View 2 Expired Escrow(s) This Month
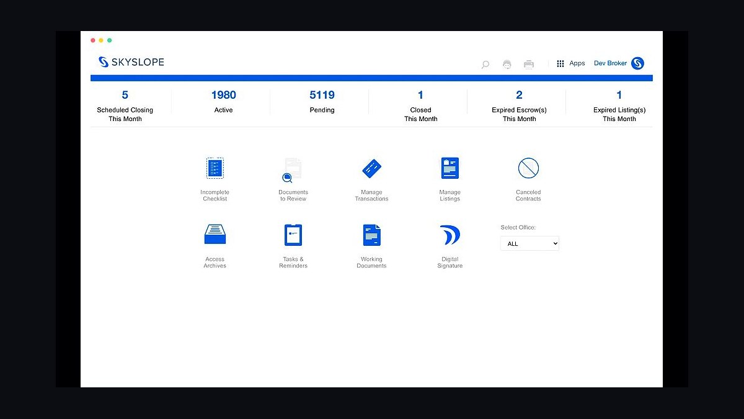Screen dimensions: 744x419 click(x=519, y=105)
